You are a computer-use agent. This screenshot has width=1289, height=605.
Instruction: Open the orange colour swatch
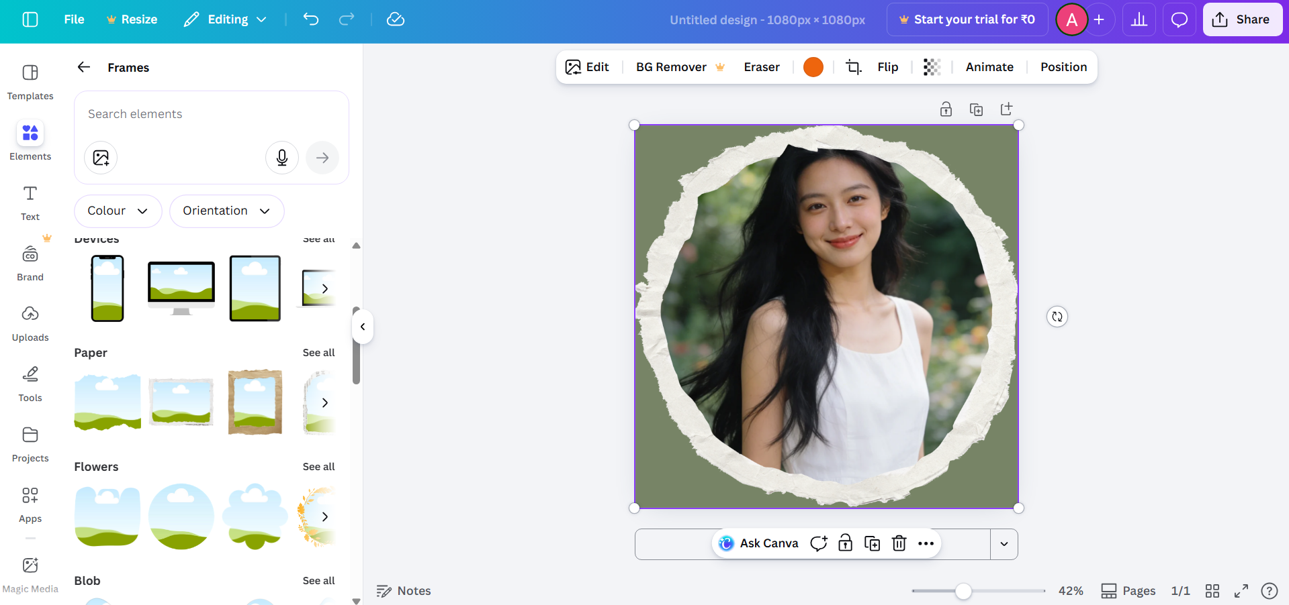click(813, 67)
